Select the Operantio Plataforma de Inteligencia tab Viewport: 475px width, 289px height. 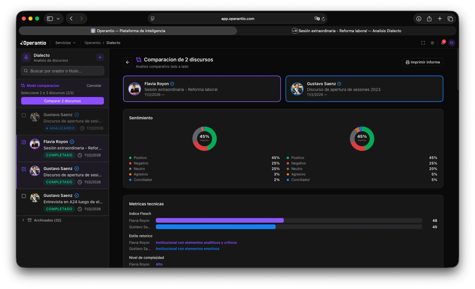pyautogui.click(x=128, y=31)
